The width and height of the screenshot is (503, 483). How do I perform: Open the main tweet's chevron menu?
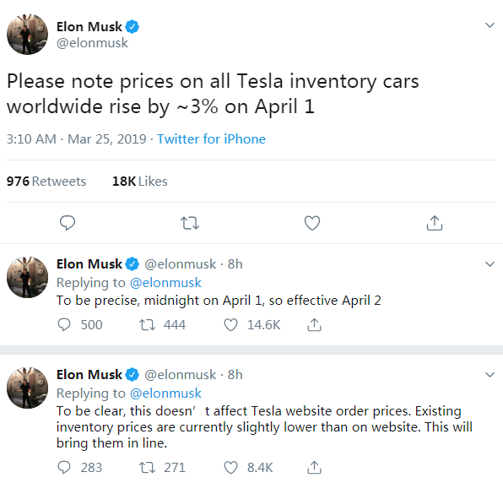[489, 25]
